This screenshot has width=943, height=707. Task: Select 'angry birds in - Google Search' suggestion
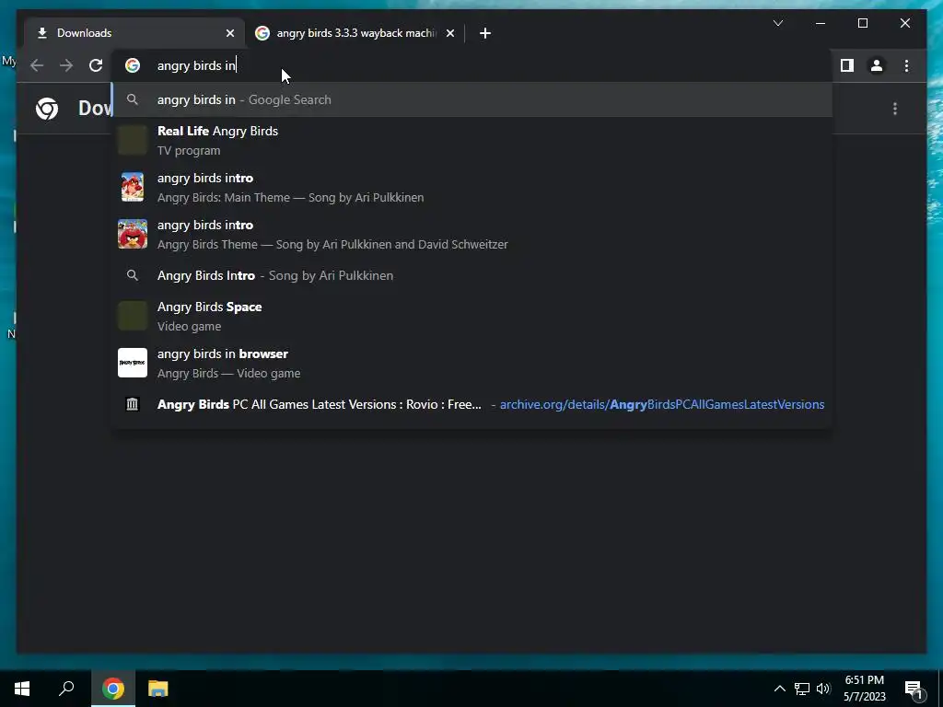coord(472,99)
